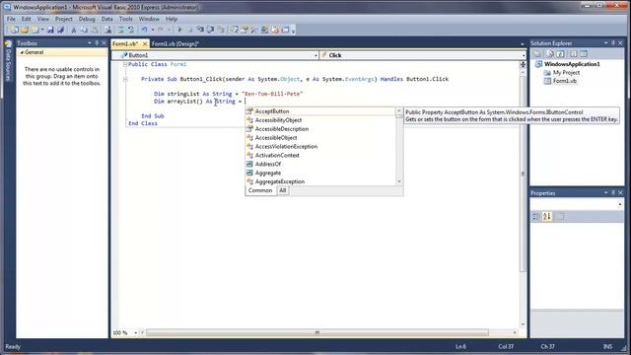The width and height of the screenshot is (631, 355).
Task: Toggle auto-hide pin on Properties panel
Action: pos(613,193)
